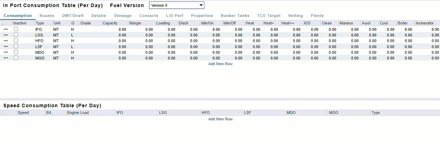Screen dimensions: 440x143
Task: Open row options ellipsis for LSG row
Action: point(6,35)
